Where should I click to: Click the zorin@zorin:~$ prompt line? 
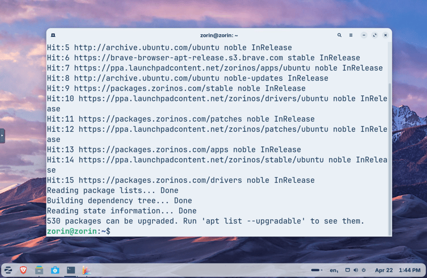pos(78,231)
